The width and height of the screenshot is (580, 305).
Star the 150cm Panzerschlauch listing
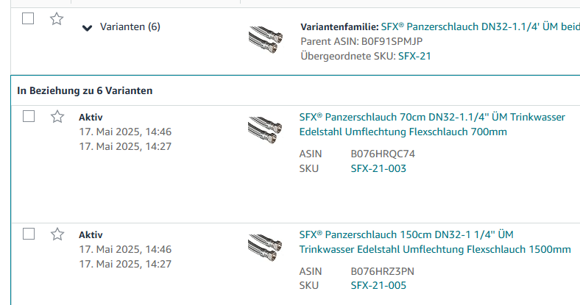(x=57, y=234)
